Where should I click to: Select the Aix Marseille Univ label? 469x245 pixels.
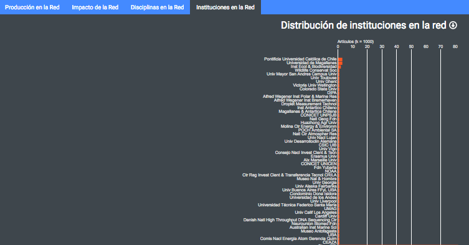pos(320,160)
